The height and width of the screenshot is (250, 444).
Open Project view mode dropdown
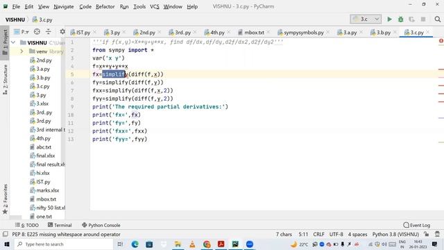click(x=22, y=32)
